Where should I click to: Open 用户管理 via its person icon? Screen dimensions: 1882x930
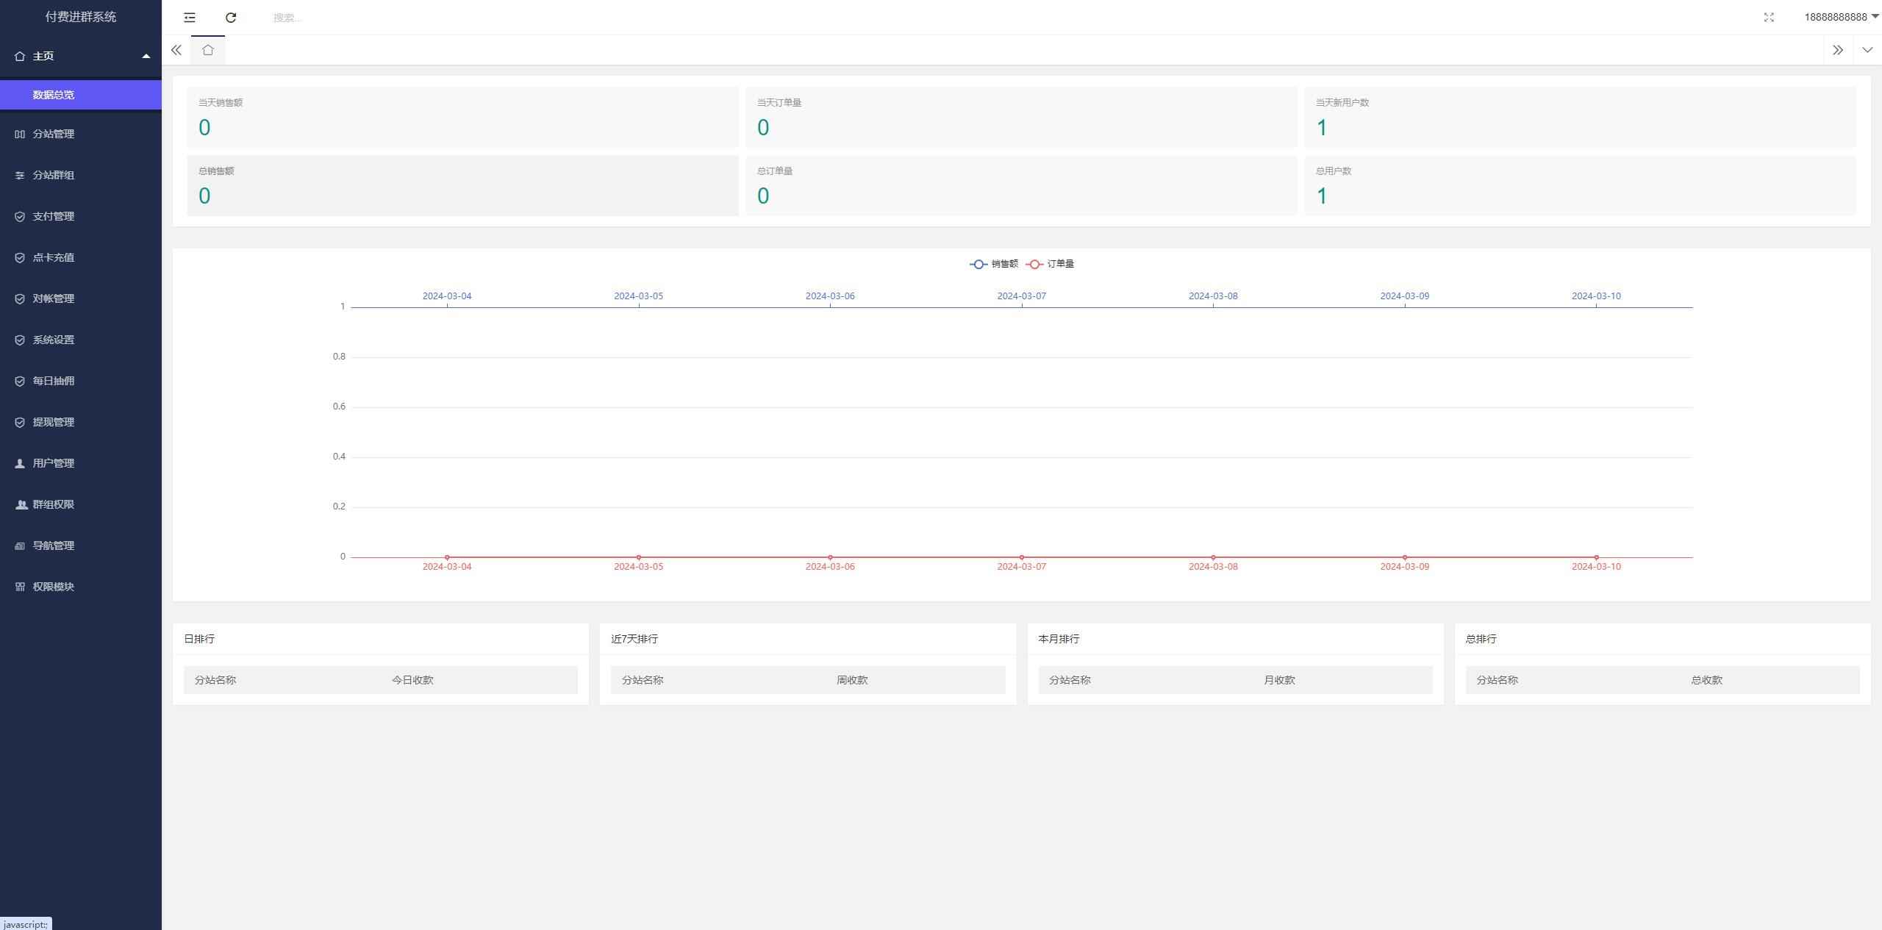tap(20, 463)
